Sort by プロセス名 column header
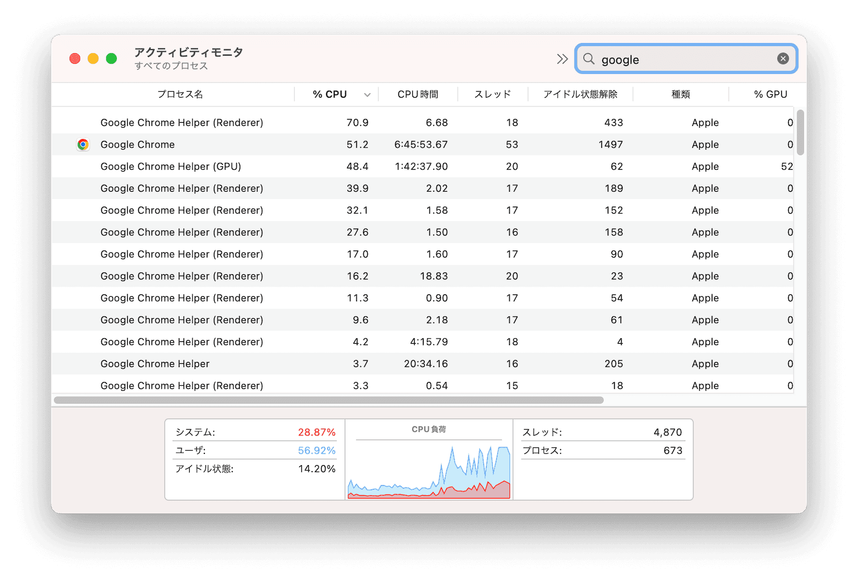This screenshot has width=858, height=581. [x=180, y=94]
